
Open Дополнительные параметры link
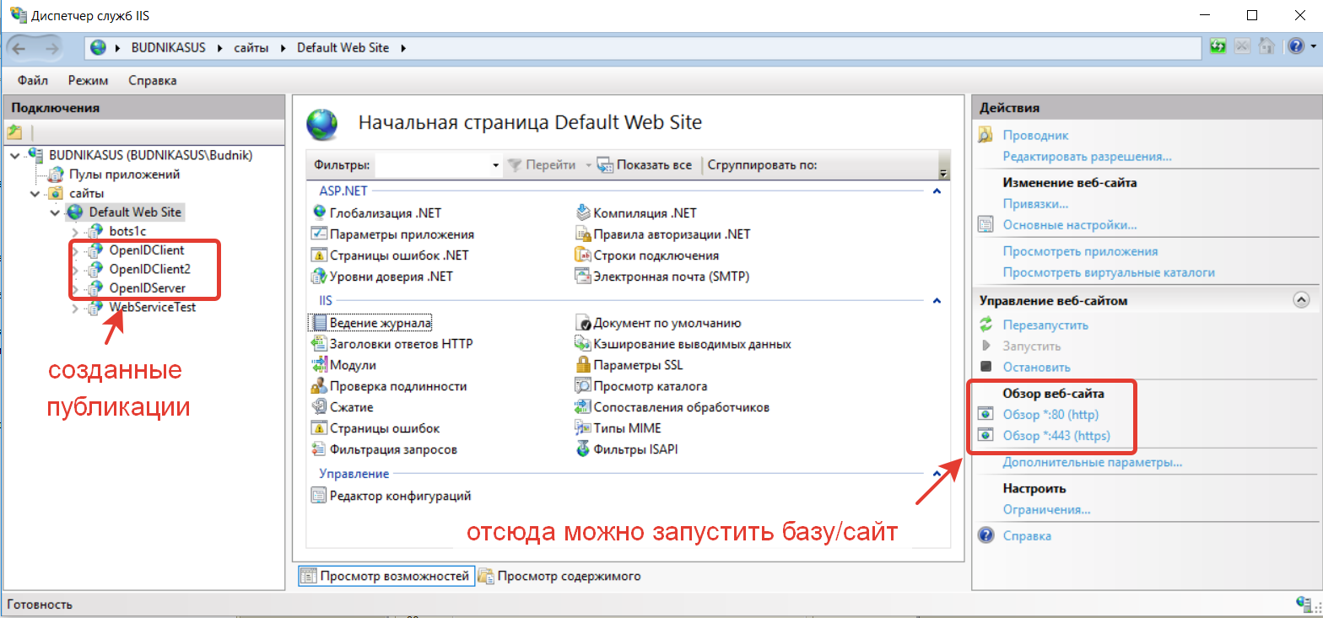point(1092,462)
